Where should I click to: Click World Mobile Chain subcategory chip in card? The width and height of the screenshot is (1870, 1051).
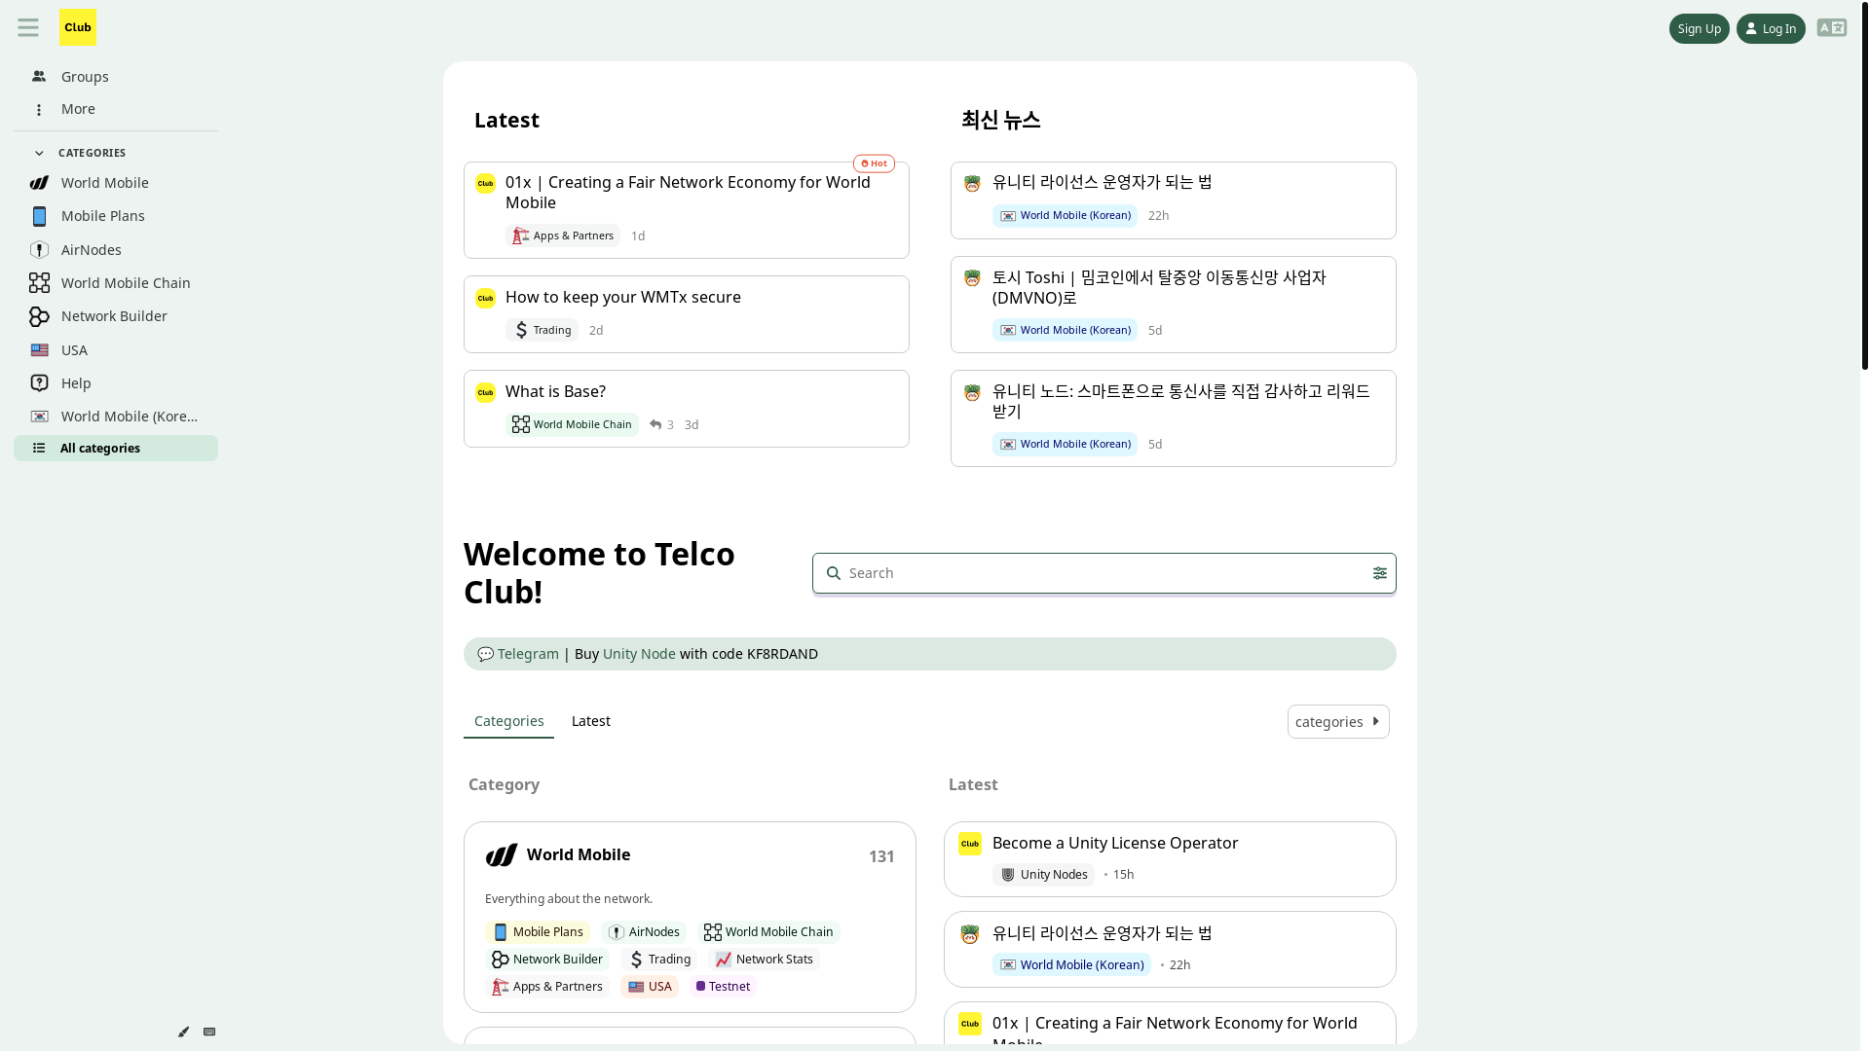(x=768, y=932)
